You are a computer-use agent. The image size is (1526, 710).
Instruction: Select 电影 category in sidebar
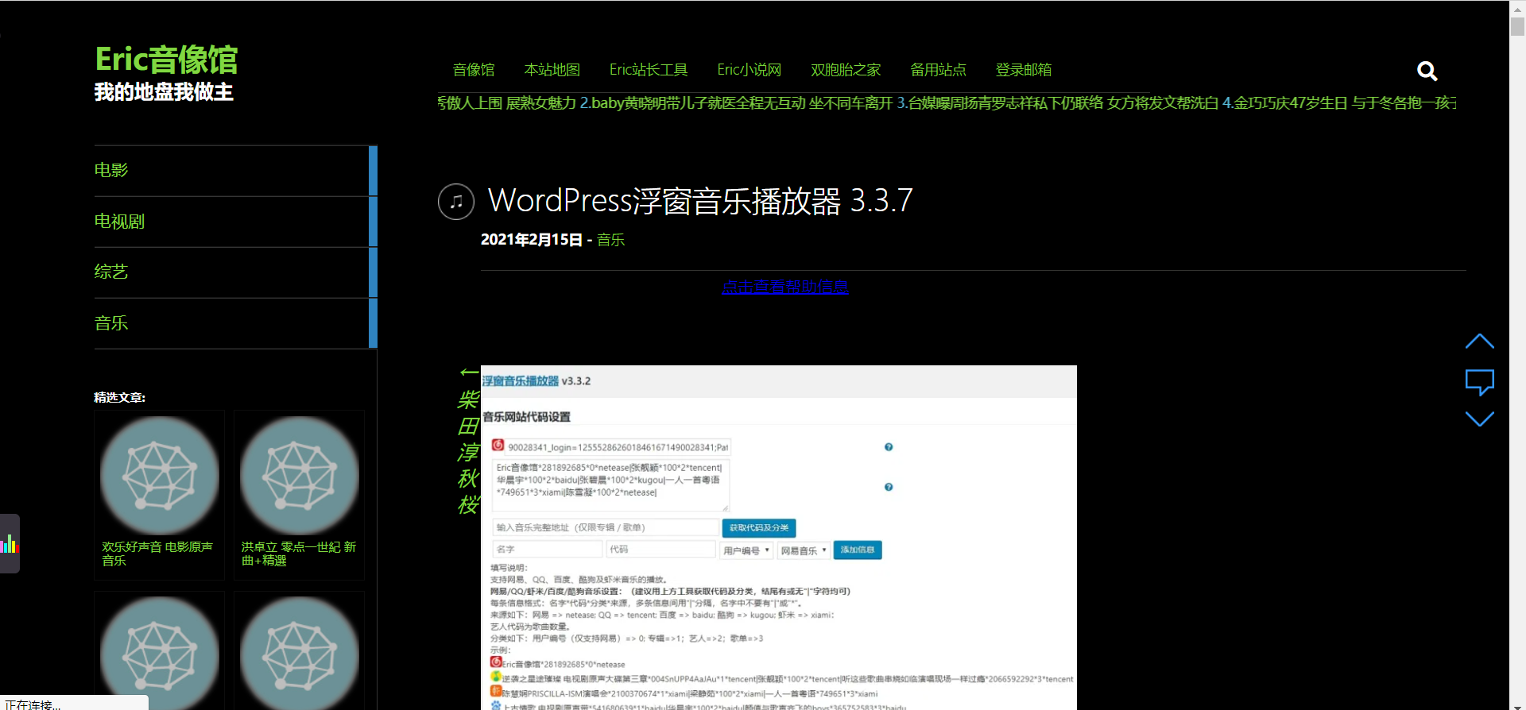click(x=235, y=171)
